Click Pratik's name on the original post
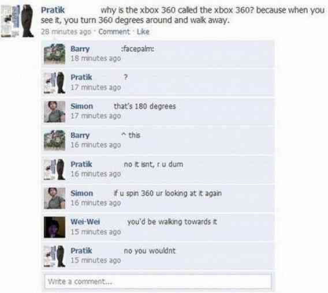The height and width of the screenshot is (293, 328). click(53, 10)
